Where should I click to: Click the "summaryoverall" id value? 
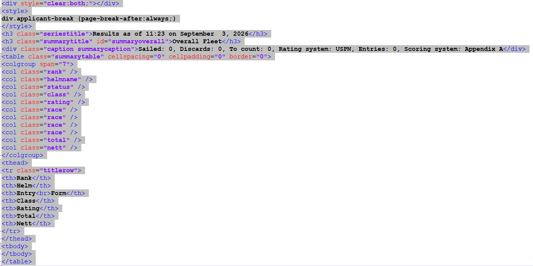pyautogui.click(x=138, y=41)
